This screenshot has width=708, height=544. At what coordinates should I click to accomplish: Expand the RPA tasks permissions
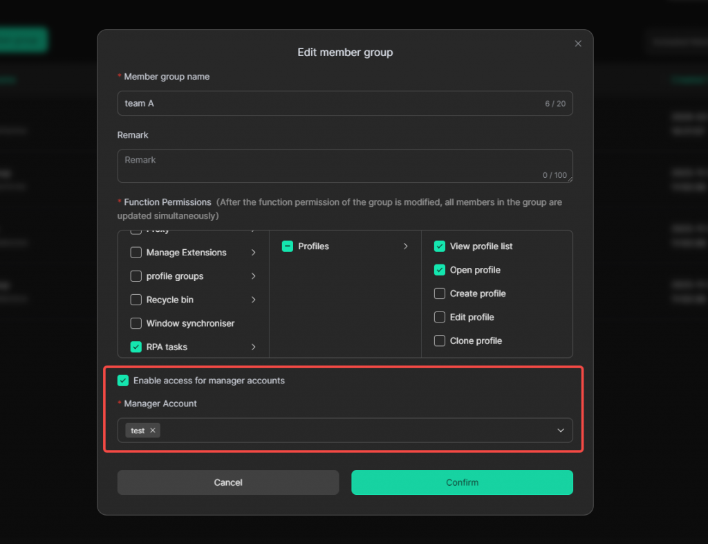tap(254, 347)
